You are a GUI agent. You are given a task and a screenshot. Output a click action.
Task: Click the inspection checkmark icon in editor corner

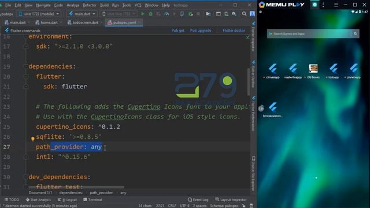(x=248, y=37)
